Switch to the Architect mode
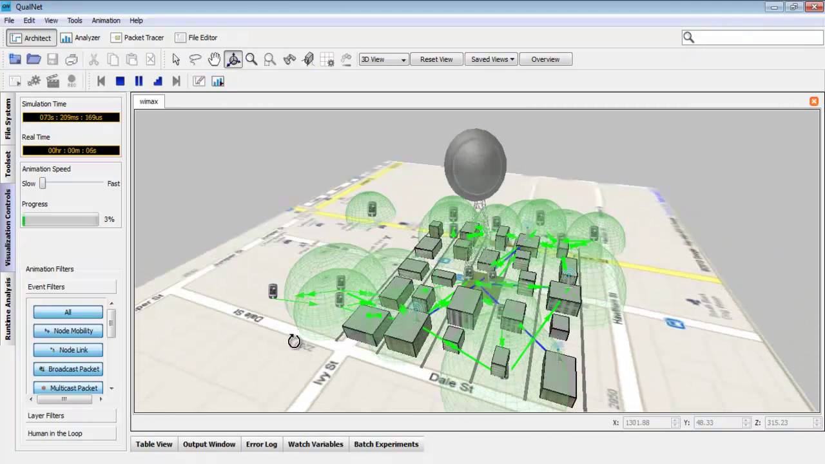 (31, 38)
